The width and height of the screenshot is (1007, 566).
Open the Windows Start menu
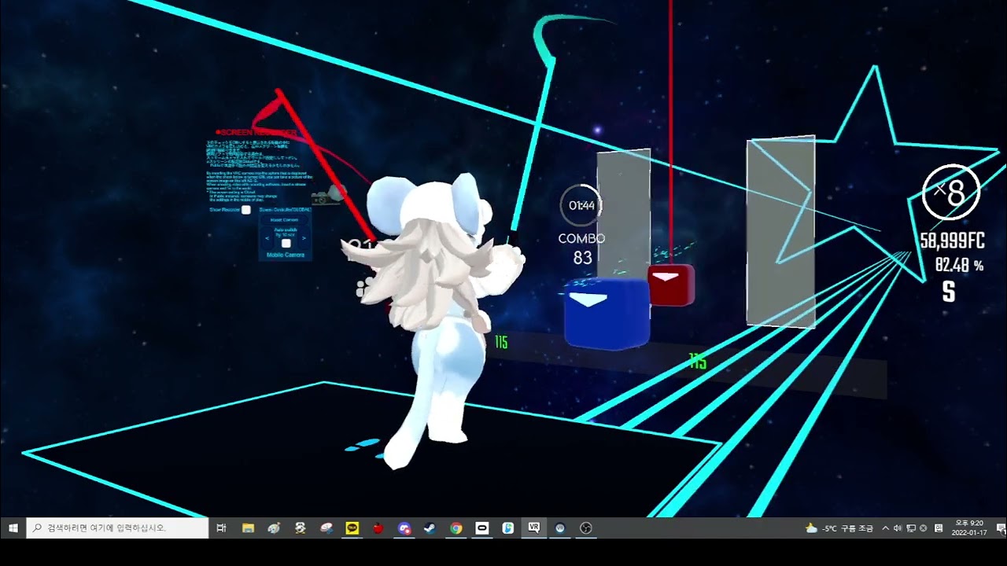(13, 528)
